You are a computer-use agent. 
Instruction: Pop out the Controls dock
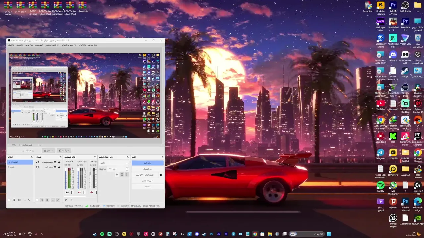[x=163, y=157]
